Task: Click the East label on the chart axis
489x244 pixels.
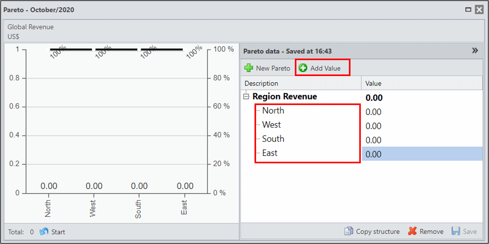Action: pos(184,208)
